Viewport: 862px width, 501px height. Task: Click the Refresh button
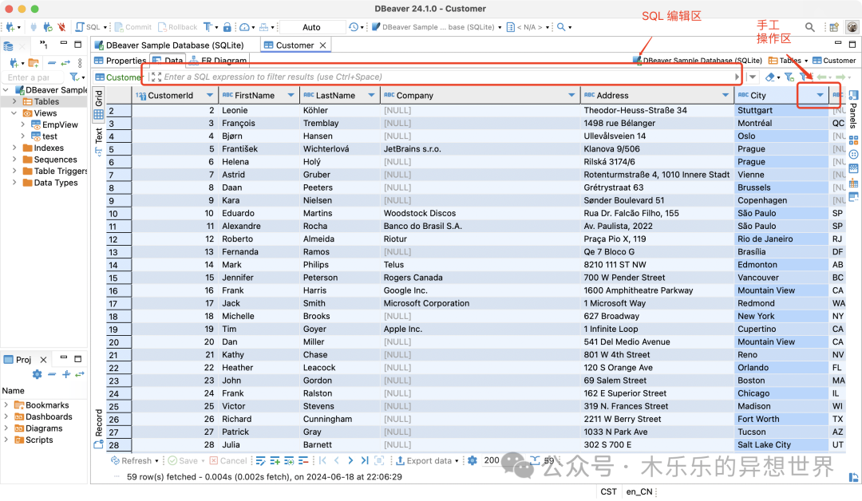[132, 460]
